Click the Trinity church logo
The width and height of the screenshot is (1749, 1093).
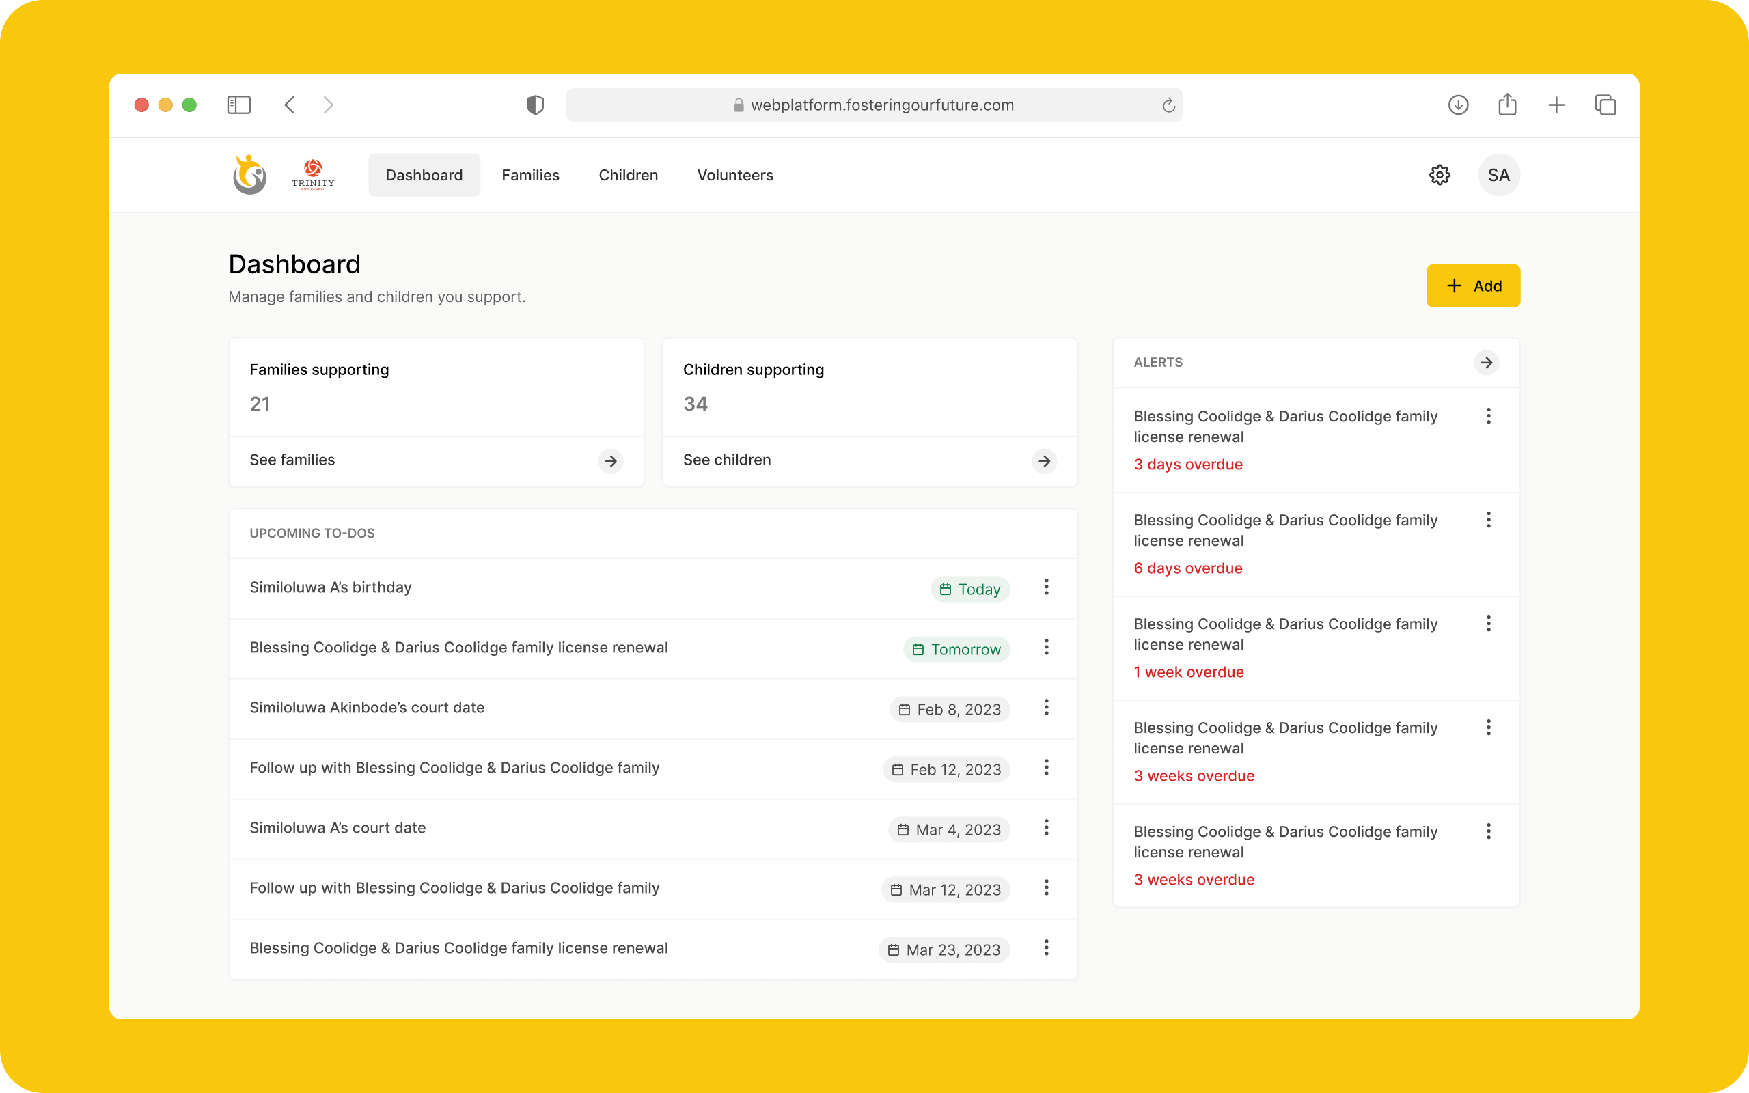(313, 175)
